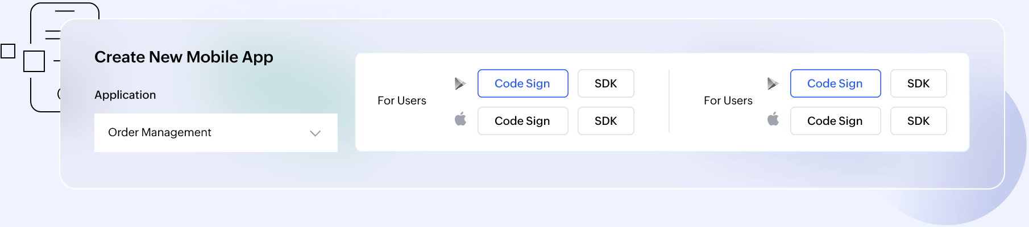Open the Order Management application dropdown

point(215,133)
